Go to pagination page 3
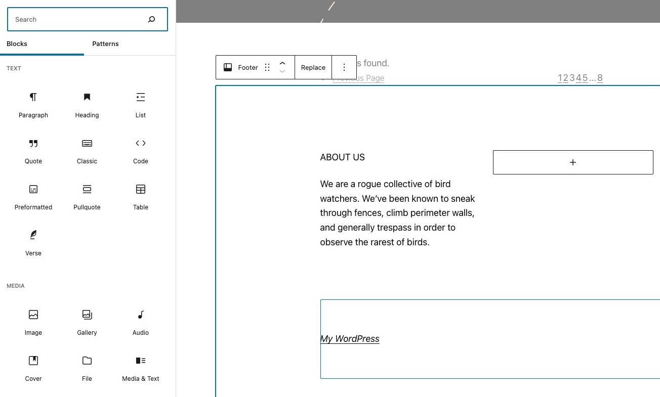Screen dimensions: 660x397 572,78
